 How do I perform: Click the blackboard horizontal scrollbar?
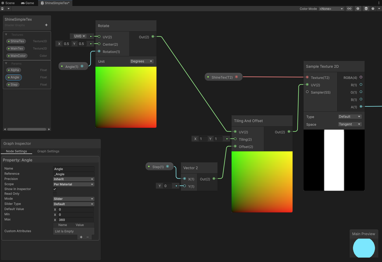tap(27, 129)
